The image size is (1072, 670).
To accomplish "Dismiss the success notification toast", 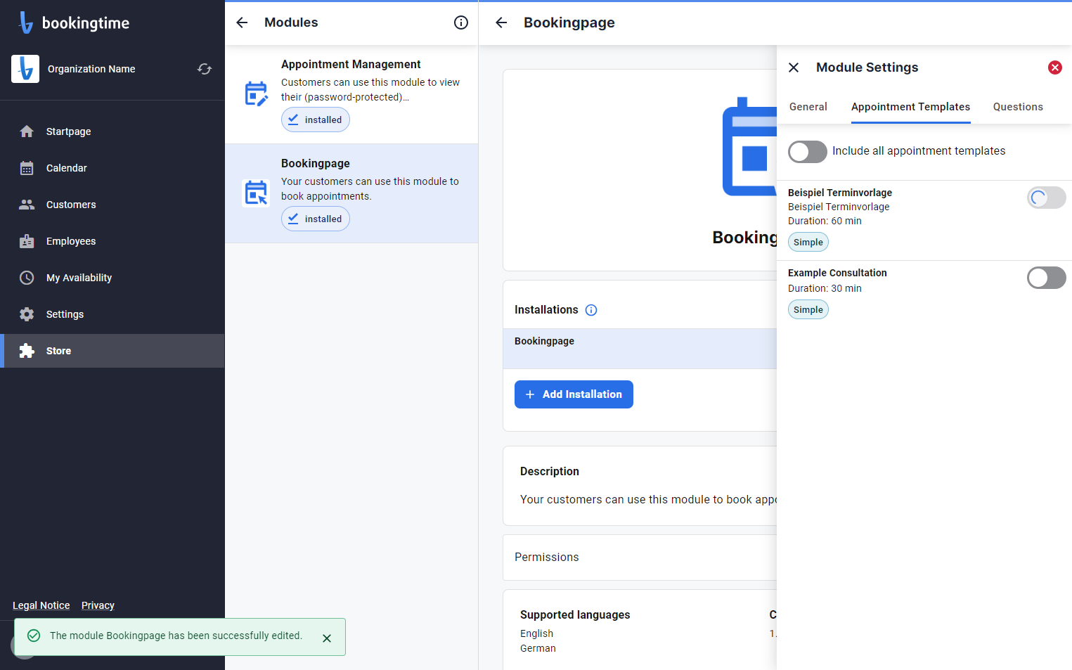I will [x=327, y=638].
